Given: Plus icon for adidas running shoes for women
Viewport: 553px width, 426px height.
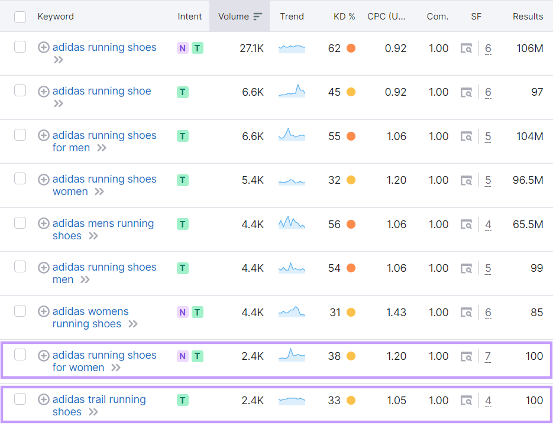Looking at the screenshot, I should point(43,356).
